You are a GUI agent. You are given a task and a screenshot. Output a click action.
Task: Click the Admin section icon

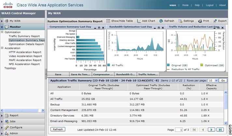click(x=7, y=133)
